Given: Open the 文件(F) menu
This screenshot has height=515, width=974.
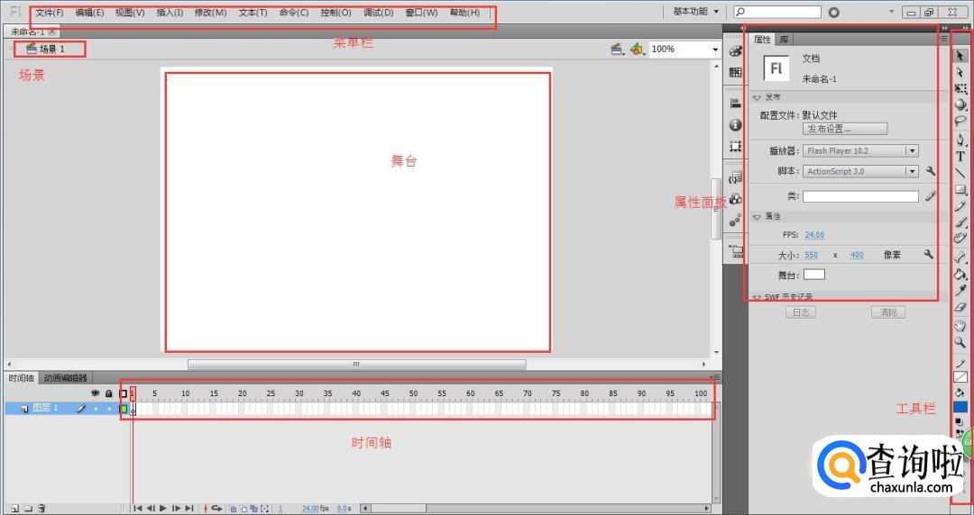Looking at the screenshot, I should pos(50,13).
